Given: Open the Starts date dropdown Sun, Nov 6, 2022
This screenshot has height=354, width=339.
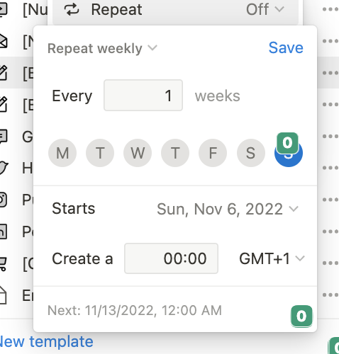Looking at the screenshot, I should [x=228, y=209].
